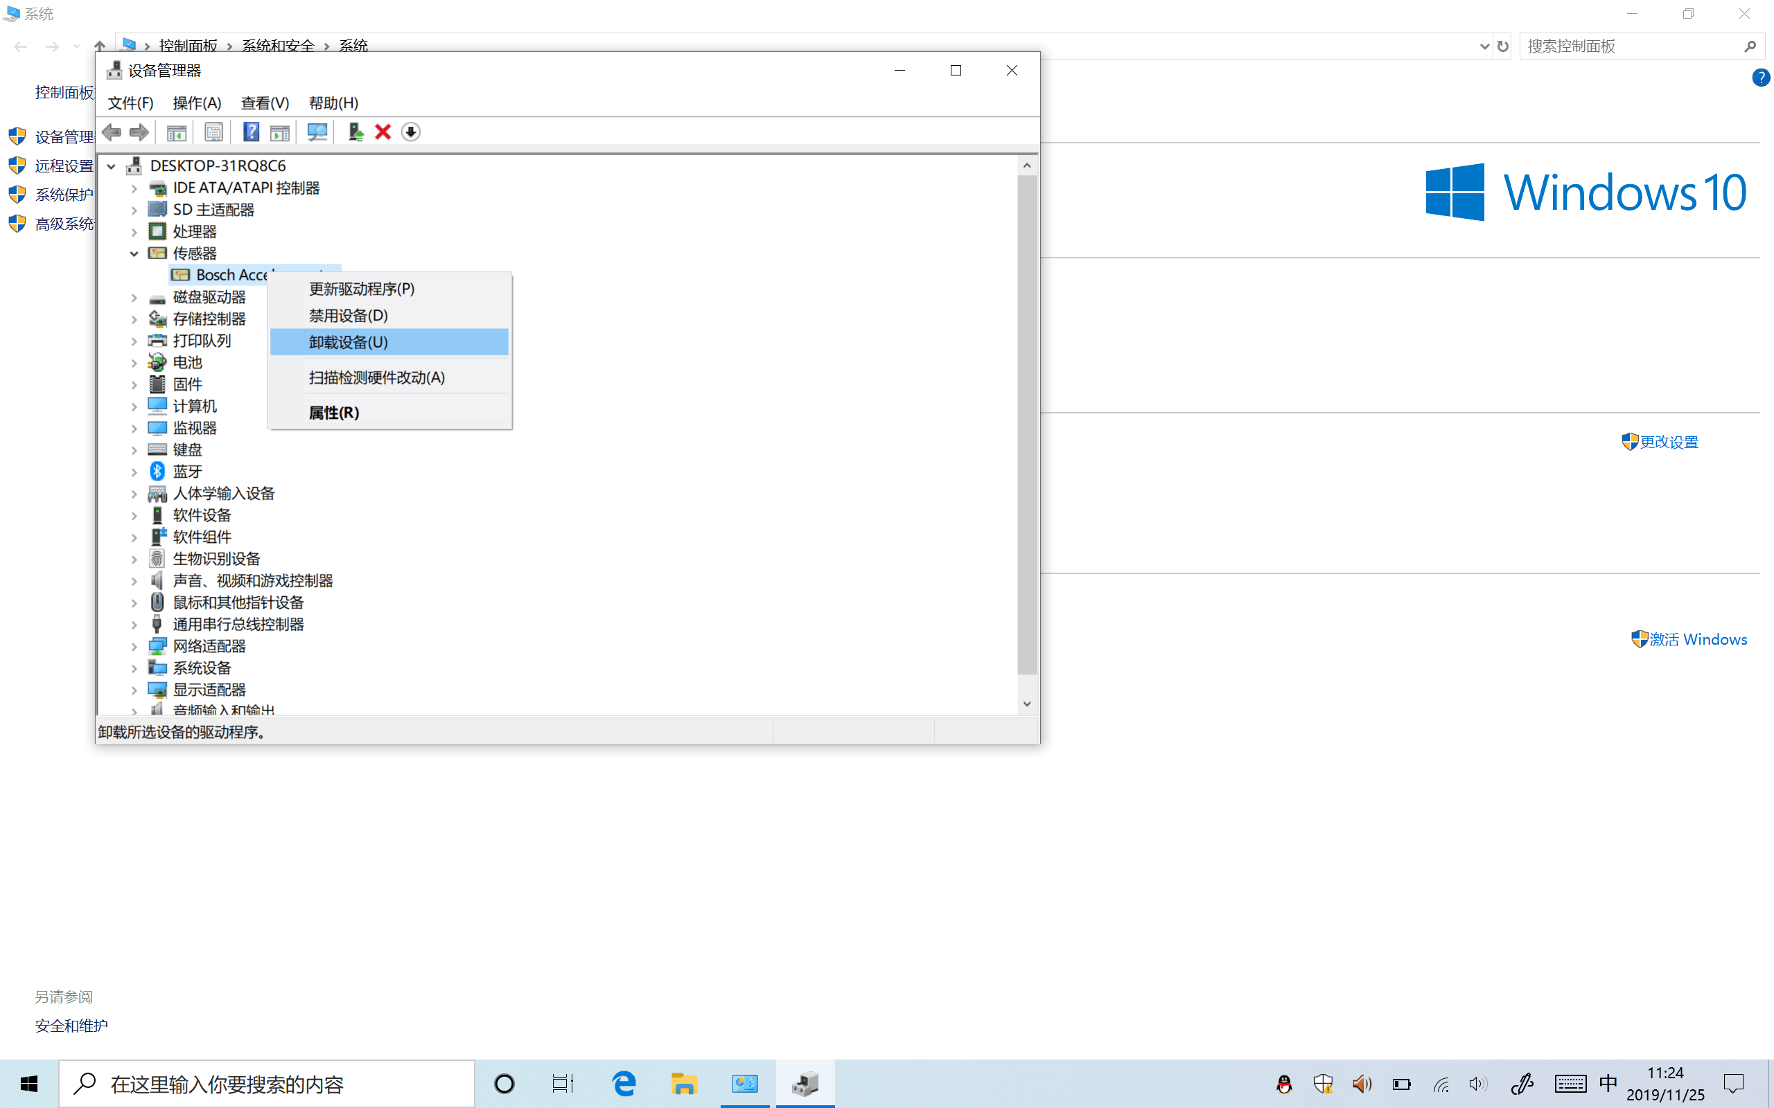
Task: Click the device tree vertical scrollbar thumb
Action: click(x=1027, y=425)
